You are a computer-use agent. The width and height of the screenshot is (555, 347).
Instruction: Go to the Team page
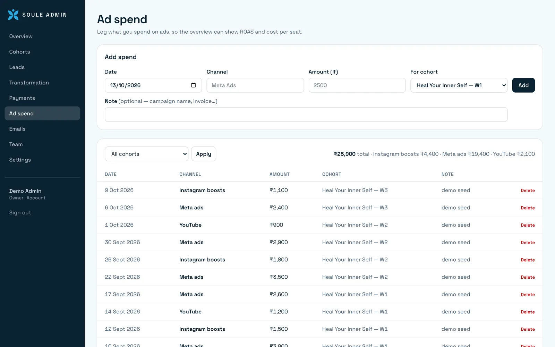coord(42,144)
